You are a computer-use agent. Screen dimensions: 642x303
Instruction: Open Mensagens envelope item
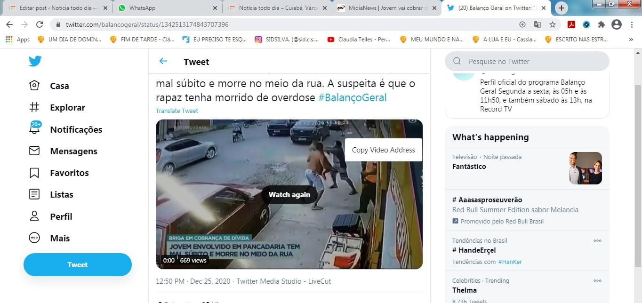pos(63,151)
